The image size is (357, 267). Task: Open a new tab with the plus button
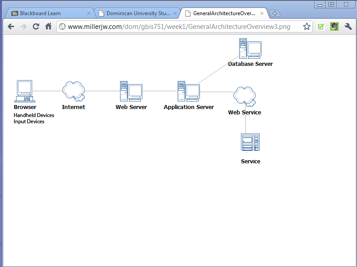click(275, 13)
